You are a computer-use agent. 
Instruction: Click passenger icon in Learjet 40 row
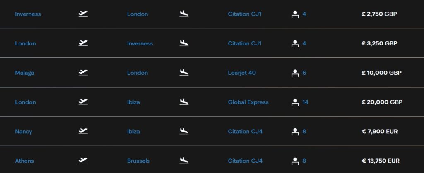pyautogui.click(x=295, y=73)
